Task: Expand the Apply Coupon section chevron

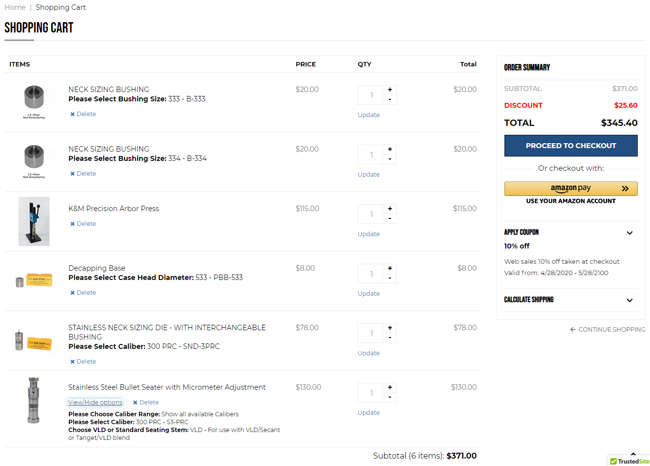Action: coord(629,233)
